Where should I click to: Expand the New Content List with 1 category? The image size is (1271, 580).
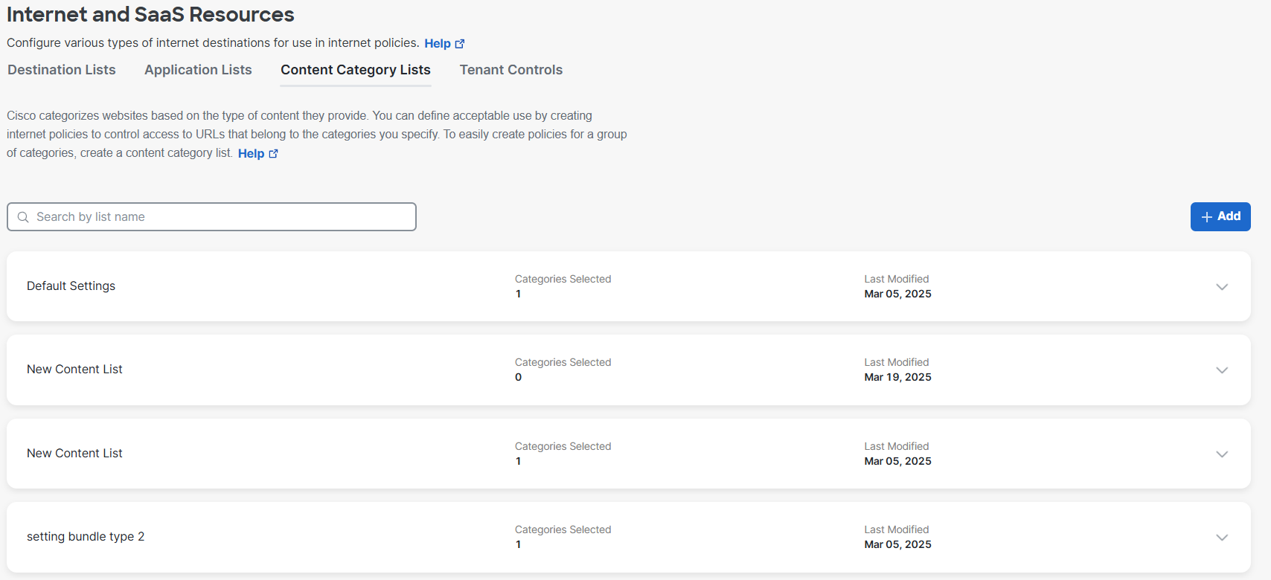click(x=1221, y=454)
